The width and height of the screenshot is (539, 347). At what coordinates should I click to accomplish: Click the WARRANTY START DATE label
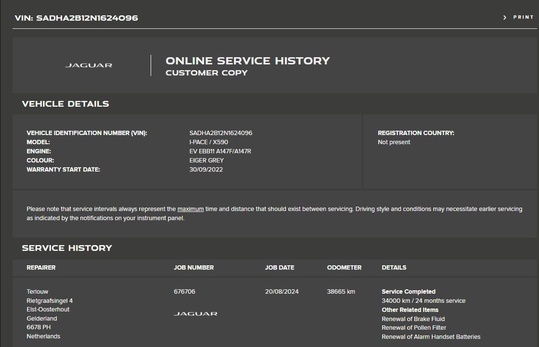point(63,170)
